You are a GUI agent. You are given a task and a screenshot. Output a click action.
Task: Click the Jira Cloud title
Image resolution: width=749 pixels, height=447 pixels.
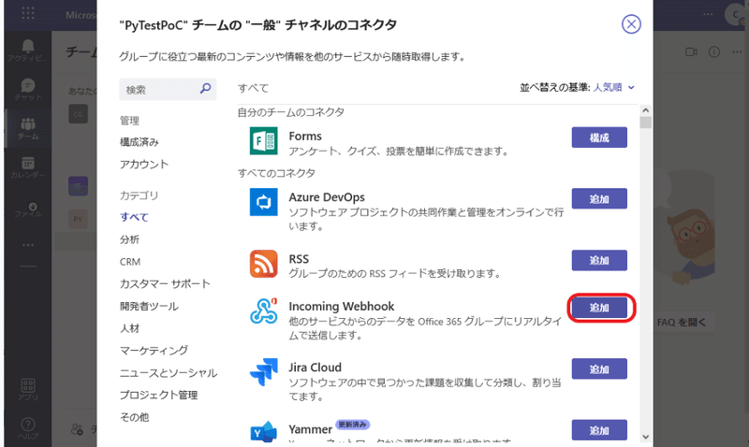tap(316, 368)
